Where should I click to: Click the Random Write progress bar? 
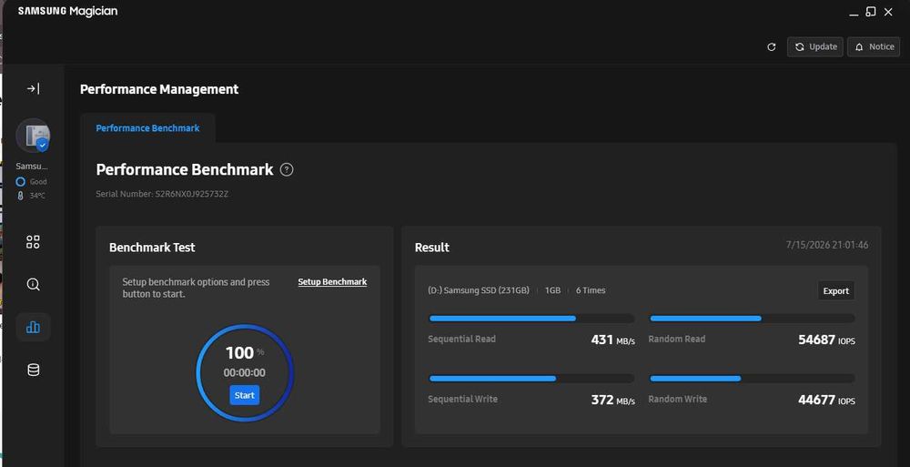pos(752,379)
